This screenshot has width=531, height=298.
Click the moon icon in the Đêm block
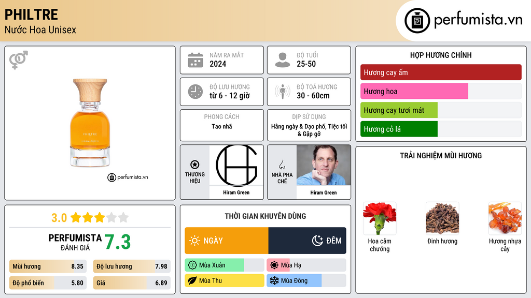coord(317,241)
